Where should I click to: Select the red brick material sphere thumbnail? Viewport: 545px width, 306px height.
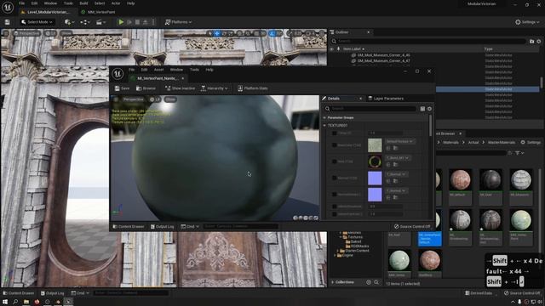pyautogui.click(x=460, y=179)
